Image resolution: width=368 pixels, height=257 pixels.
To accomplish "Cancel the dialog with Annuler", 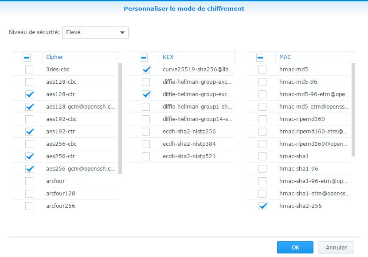I will (336, 247).
